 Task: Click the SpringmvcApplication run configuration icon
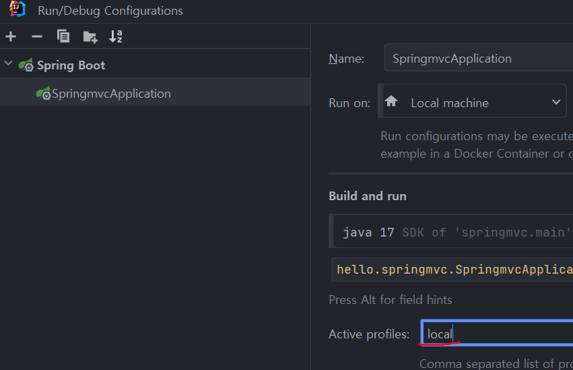(44, 93)
